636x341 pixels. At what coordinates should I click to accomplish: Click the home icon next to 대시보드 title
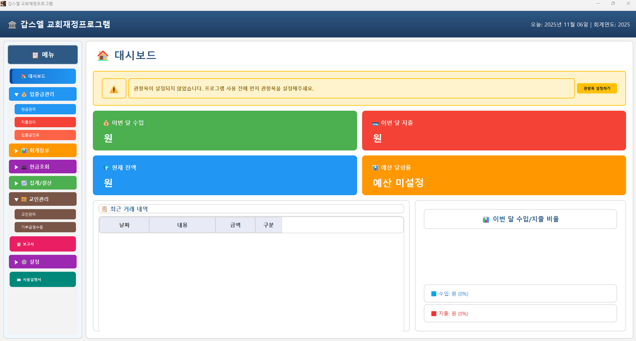click(102, 56)
